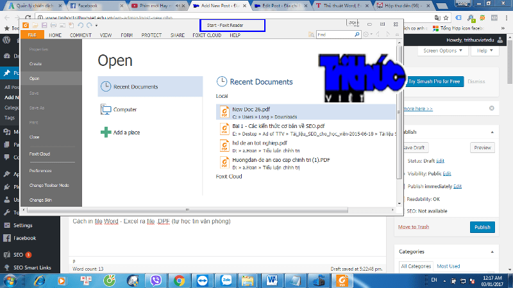Click the Chrome translate icon in address bar

(437, 18)
